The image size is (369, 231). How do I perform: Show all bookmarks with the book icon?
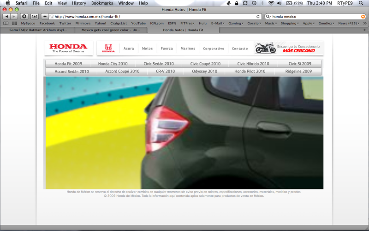6,24
